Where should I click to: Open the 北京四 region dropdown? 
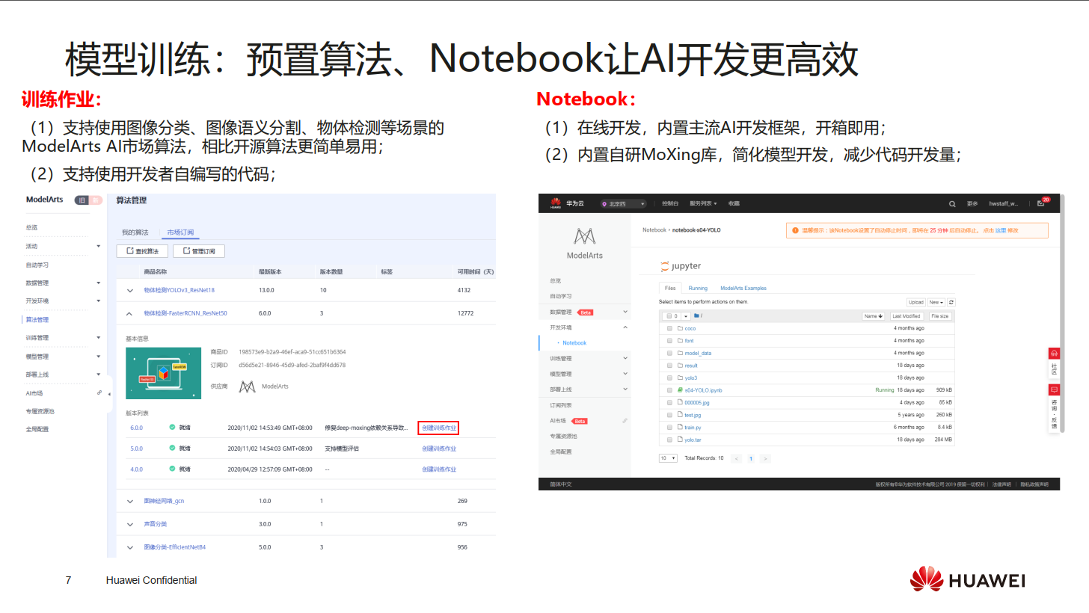(623, 203)
